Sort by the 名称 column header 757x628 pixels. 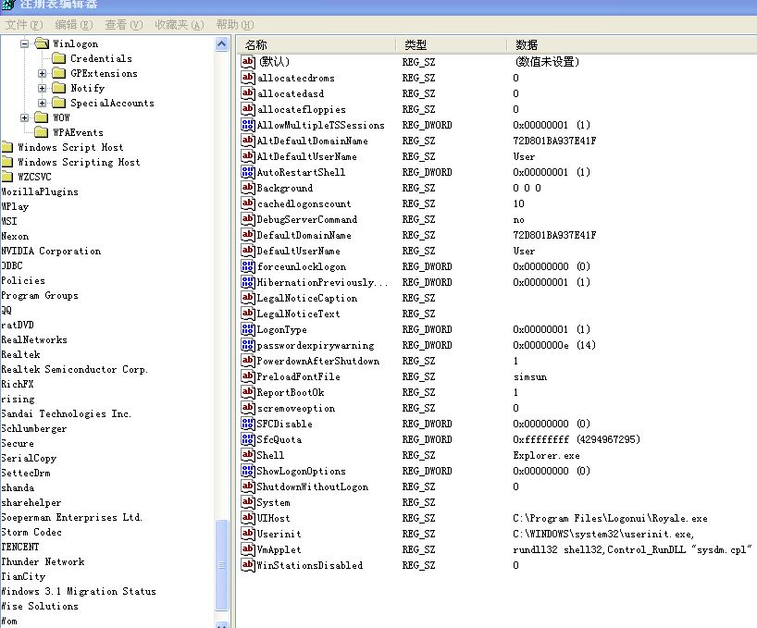pos(316,44)
